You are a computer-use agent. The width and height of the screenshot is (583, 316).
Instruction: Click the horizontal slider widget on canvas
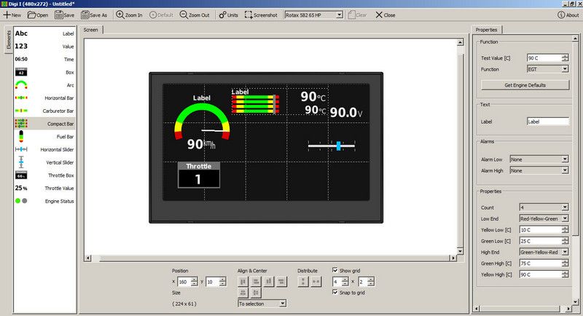coord(332,146)
